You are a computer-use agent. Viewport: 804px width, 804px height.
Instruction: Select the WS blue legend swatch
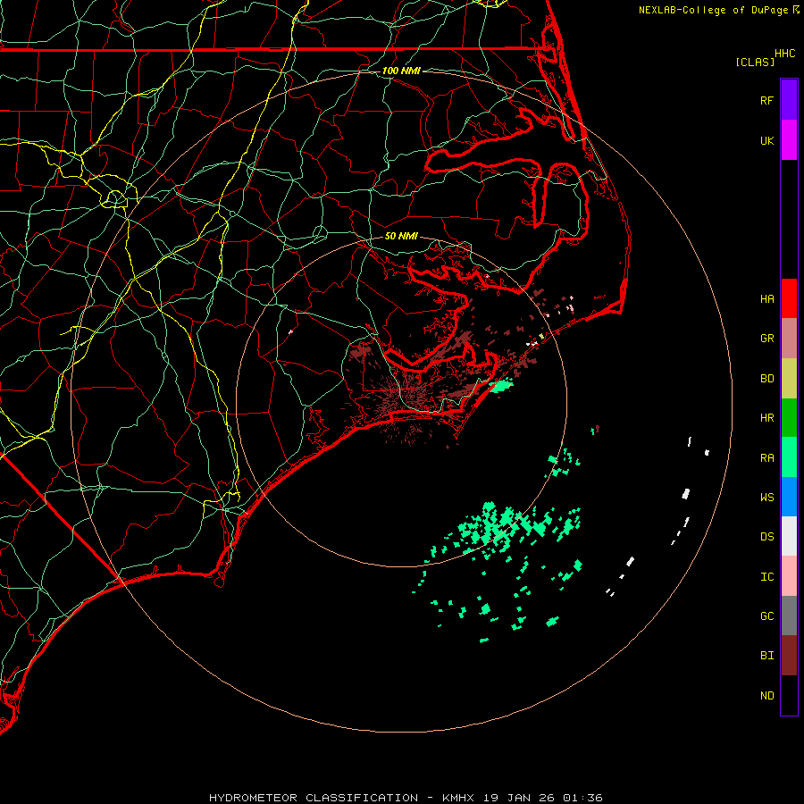pos(789,497)
